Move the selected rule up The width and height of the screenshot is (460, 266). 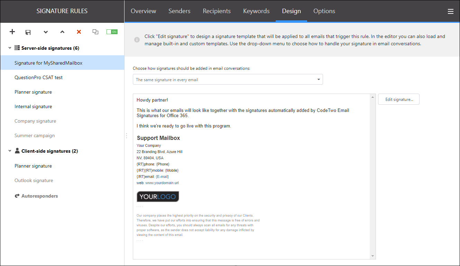pyautogui.click(x=62, y=32)
